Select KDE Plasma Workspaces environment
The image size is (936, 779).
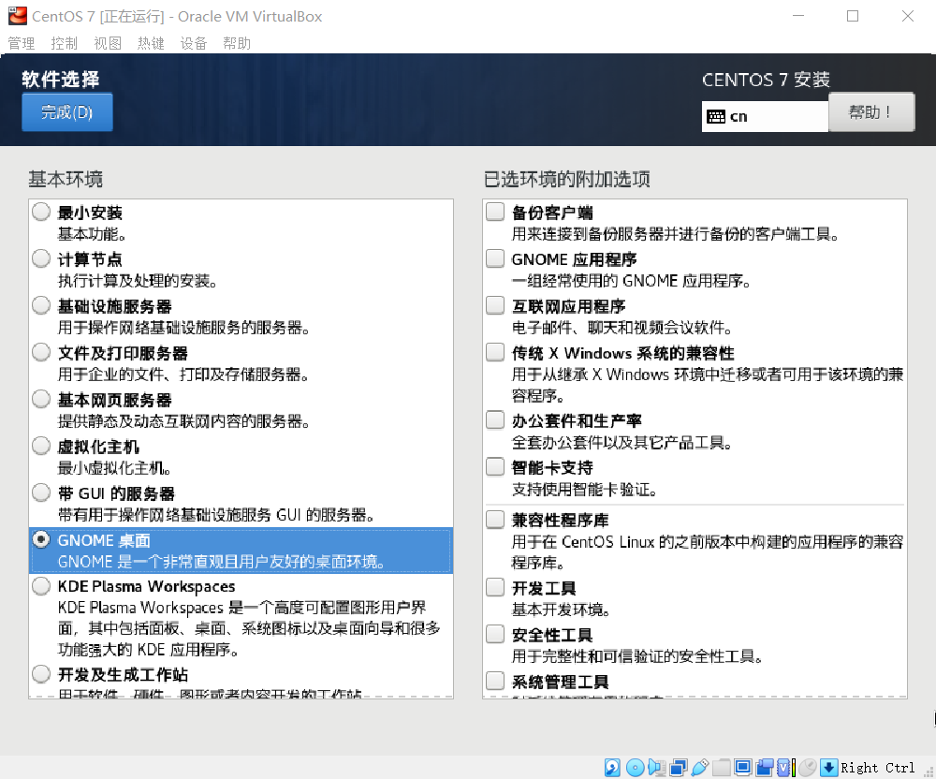41,586
